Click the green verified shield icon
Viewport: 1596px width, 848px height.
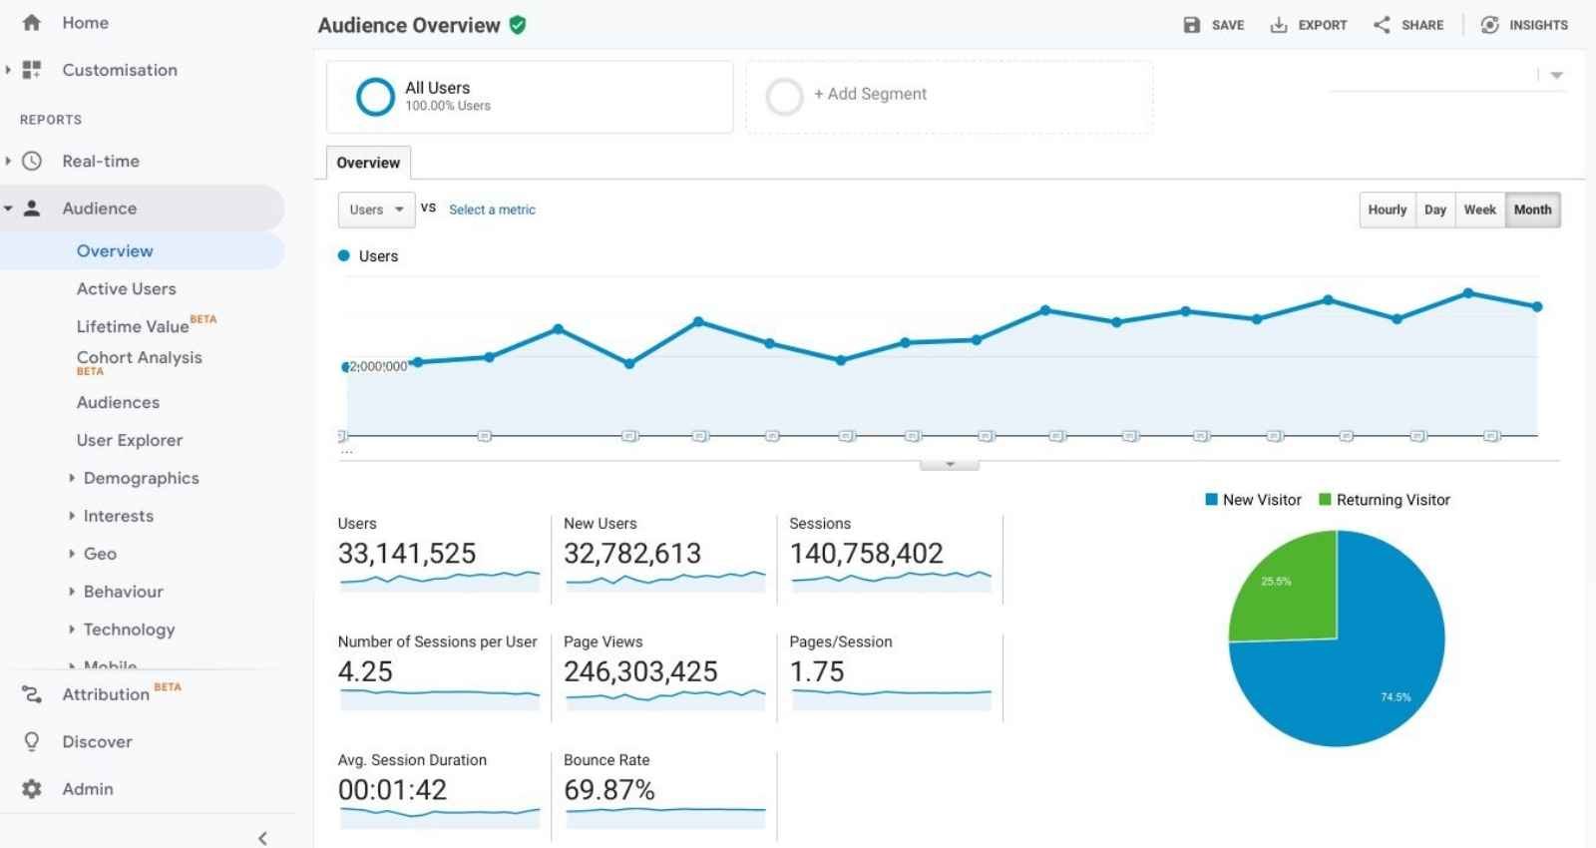click(x=518, y=25)
